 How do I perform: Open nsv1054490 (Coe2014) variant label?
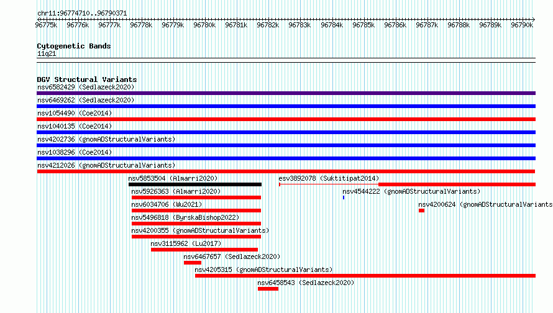pos(75,113)
